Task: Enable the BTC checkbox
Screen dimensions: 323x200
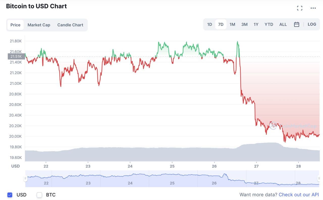Action: [x=39, y=195]
